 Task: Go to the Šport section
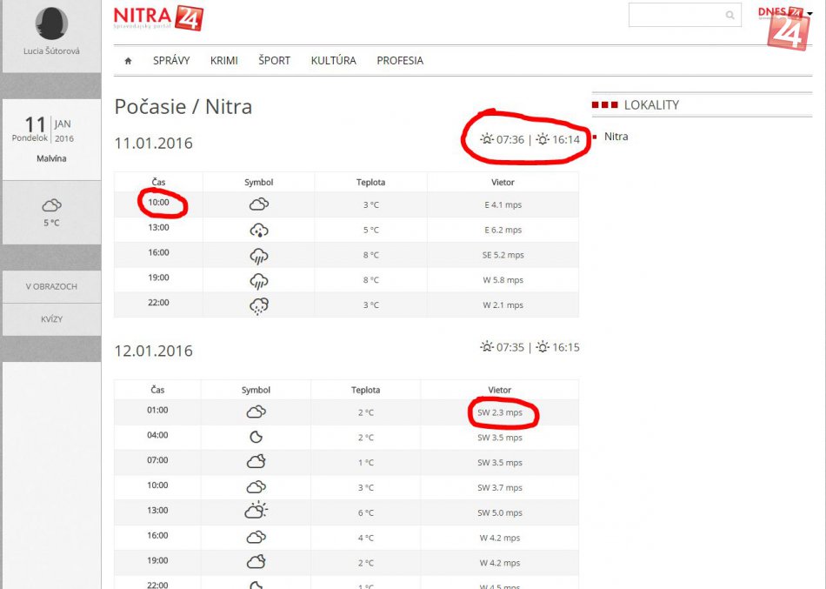274,61
